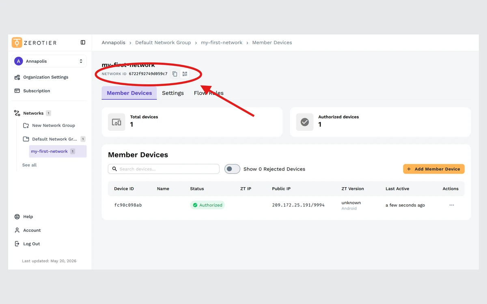Collapse the sidebar panel toggle icon
Screen dimensions: 487x304
click(x=83, y=42)
